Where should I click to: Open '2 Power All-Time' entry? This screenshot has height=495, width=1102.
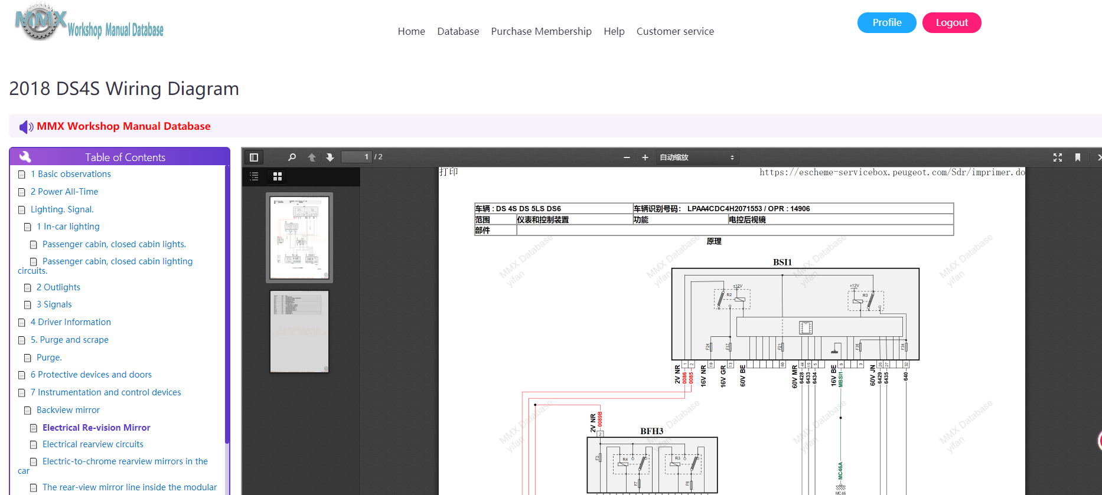pyautogui.click(x=64, y=192)
